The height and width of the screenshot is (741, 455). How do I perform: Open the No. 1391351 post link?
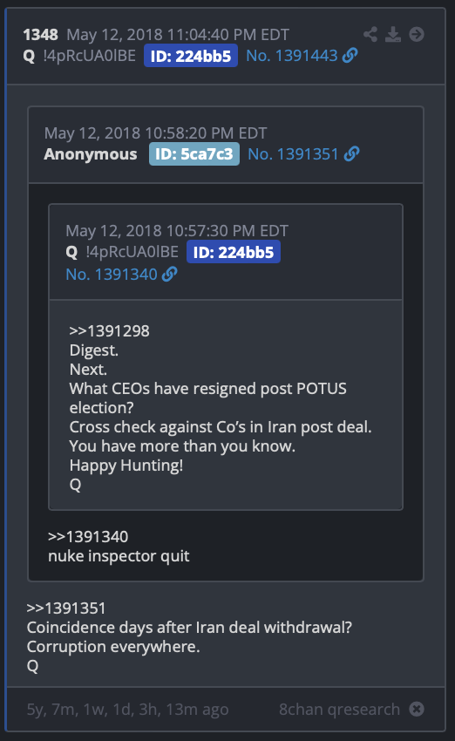pos(293,154)
